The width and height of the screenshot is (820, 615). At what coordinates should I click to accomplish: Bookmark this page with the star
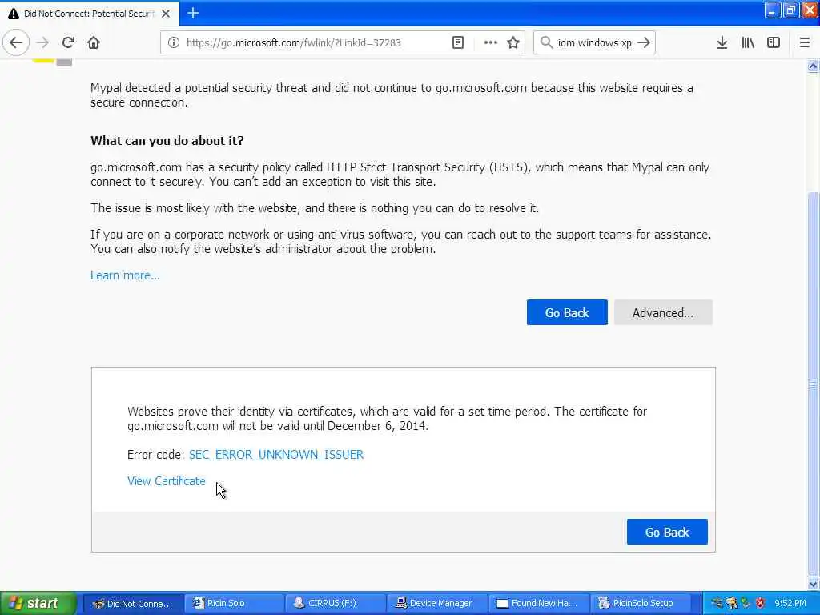(513, 42)
